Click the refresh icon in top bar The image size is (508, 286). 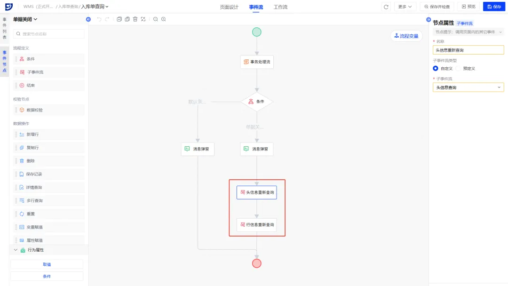tap(386, 7)
